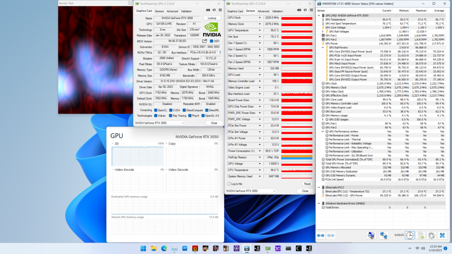The image size is (452, 254).
Task: Click the PerfCap Reason colored bar
Action: [297, 157]
